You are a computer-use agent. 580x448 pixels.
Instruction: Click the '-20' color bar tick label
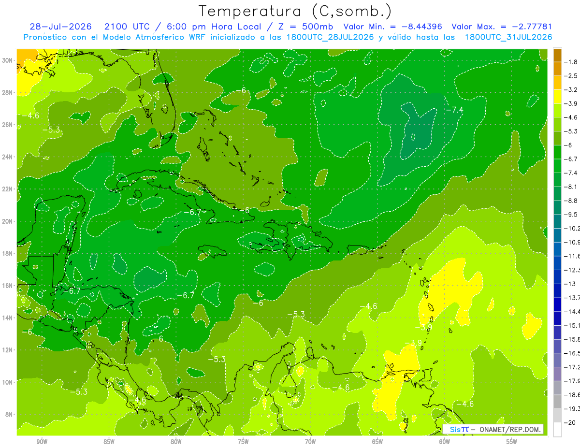click(x=570, y=422)
